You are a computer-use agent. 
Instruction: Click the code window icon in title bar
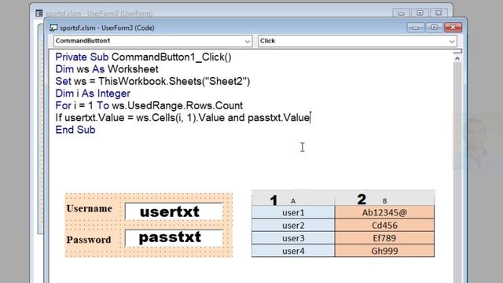pyautogui.click(x=53, y=28)
